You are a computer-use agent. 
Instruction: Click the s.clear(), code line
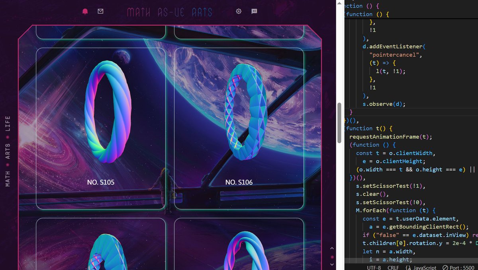click(x=372, y=194)
